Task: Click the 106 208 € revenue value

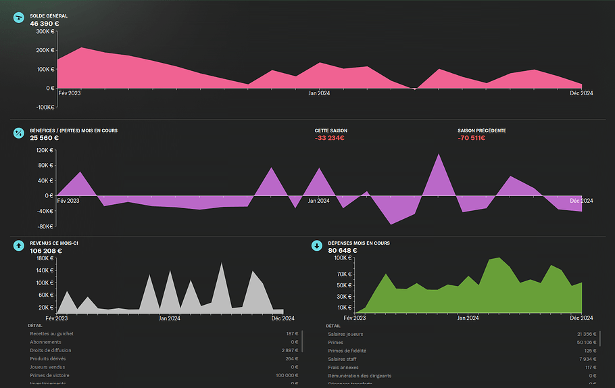Action: [x=46, y=251]
